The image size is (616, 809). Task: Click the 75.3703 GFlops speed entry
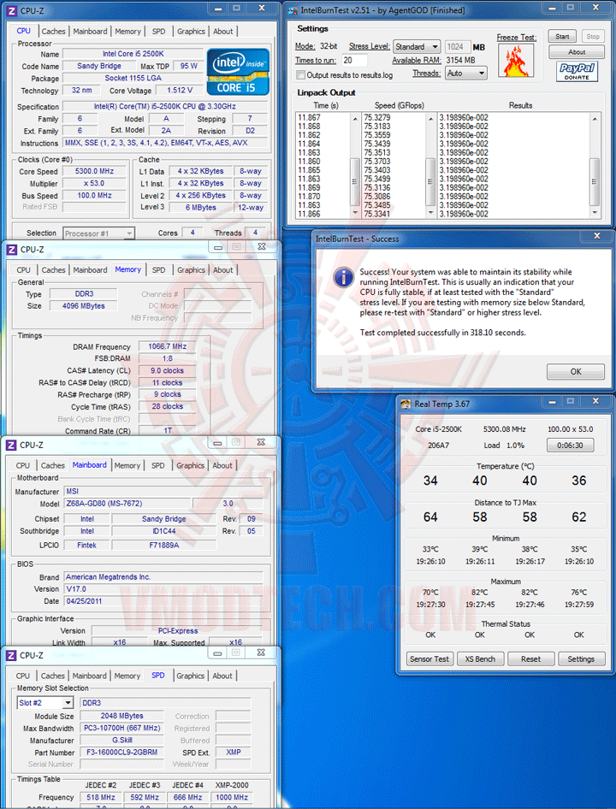coord(377,162)
